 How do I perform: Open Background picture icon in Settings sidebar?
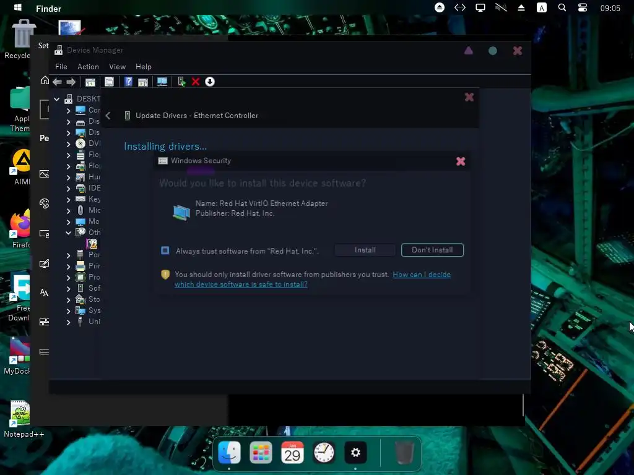(x=44, y=174)
